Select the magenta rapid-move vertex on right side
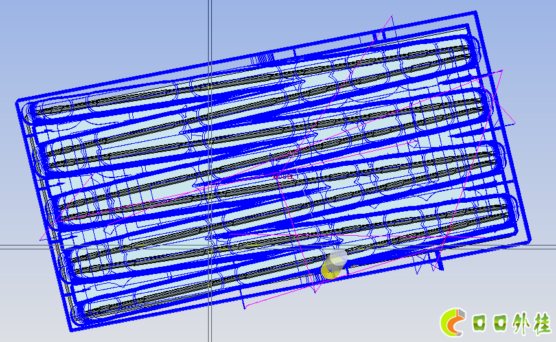 coord(503,71)
